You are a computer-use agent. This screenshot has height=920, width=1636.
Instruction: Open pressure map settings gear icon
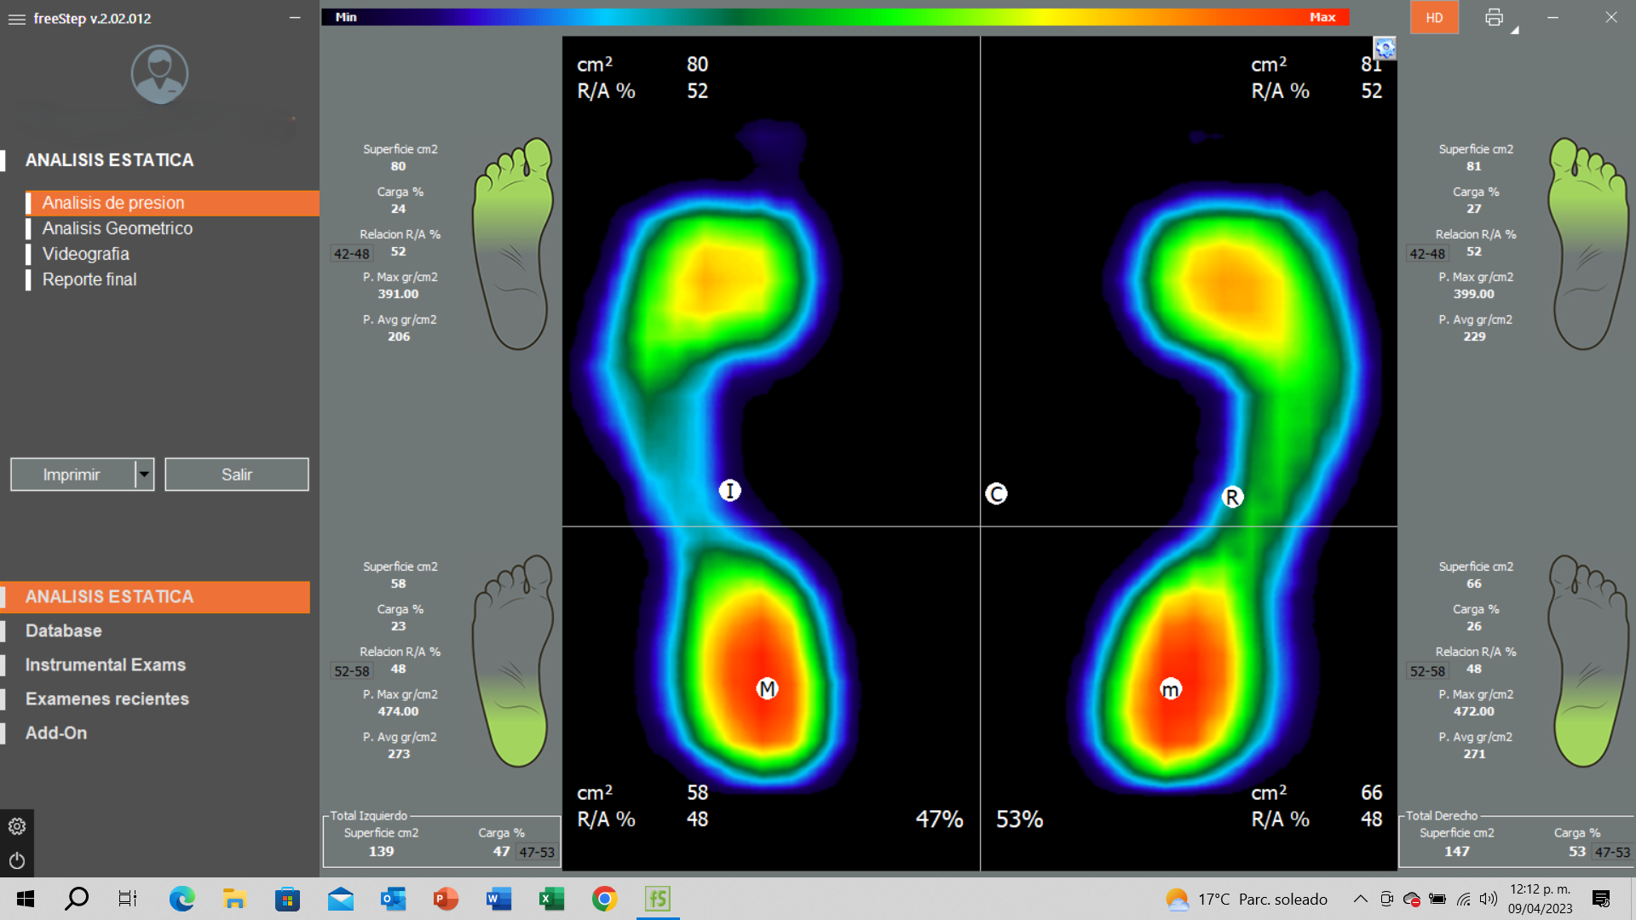click(1385, 49)
